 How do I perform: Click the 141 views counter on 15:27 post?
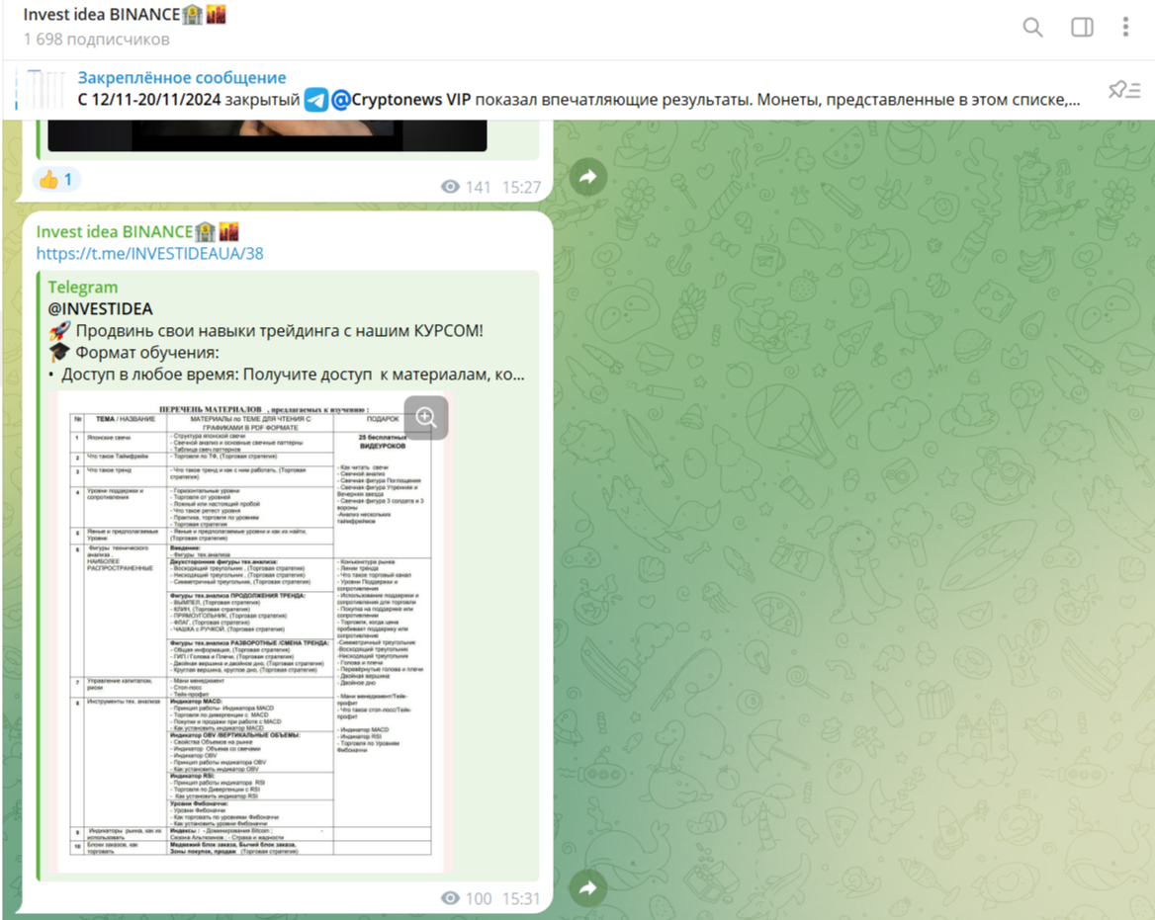click(x=467, y=187)
